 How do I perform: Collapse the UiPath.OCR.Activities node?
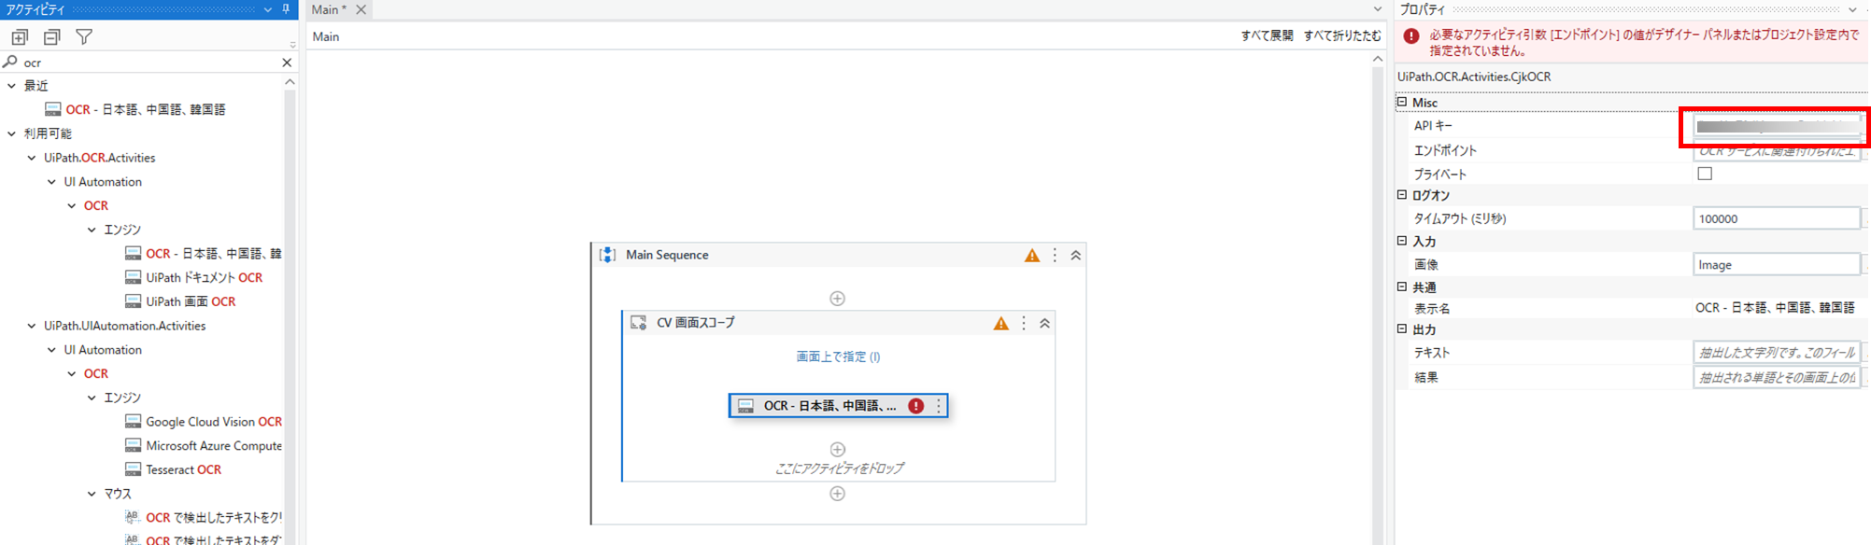pyautogui.click(x=32, y=159)
